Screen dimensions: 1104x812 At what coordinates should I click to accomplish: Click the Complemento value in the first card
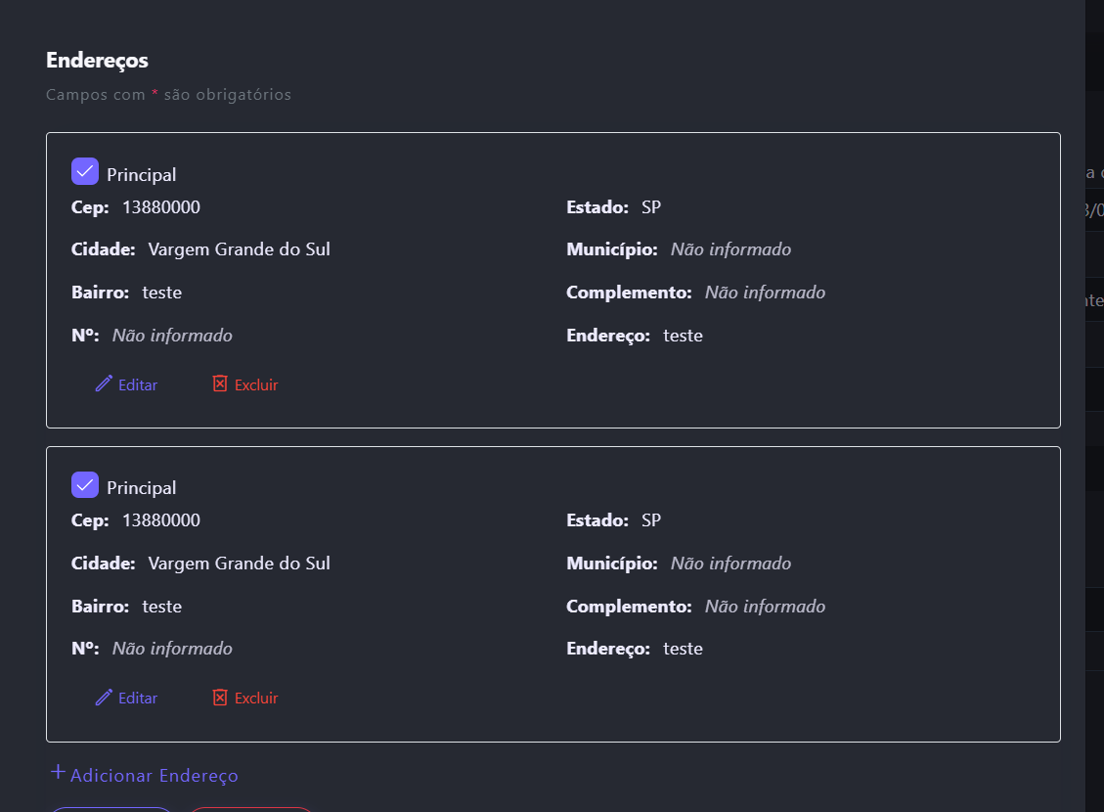pos(765,293)
